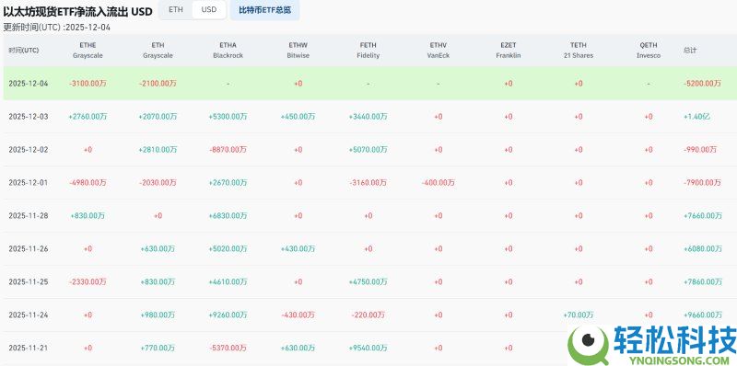
Task: Switch the unit toggle to ETH
Action: coord(176,10)
